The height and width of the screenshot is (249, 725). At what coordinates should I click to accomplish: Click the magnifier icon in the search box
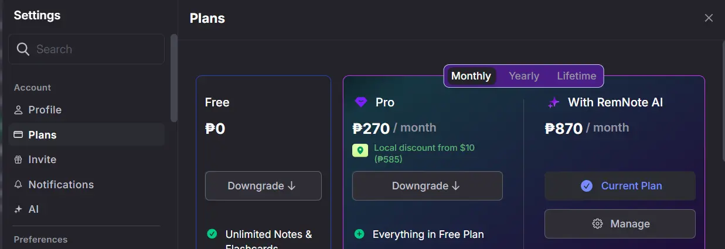(23, 49)
